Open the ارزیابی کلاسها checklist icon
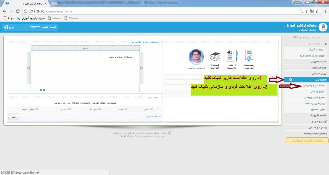Viewport: 329px width, 175px height. [x=232, y=56]
